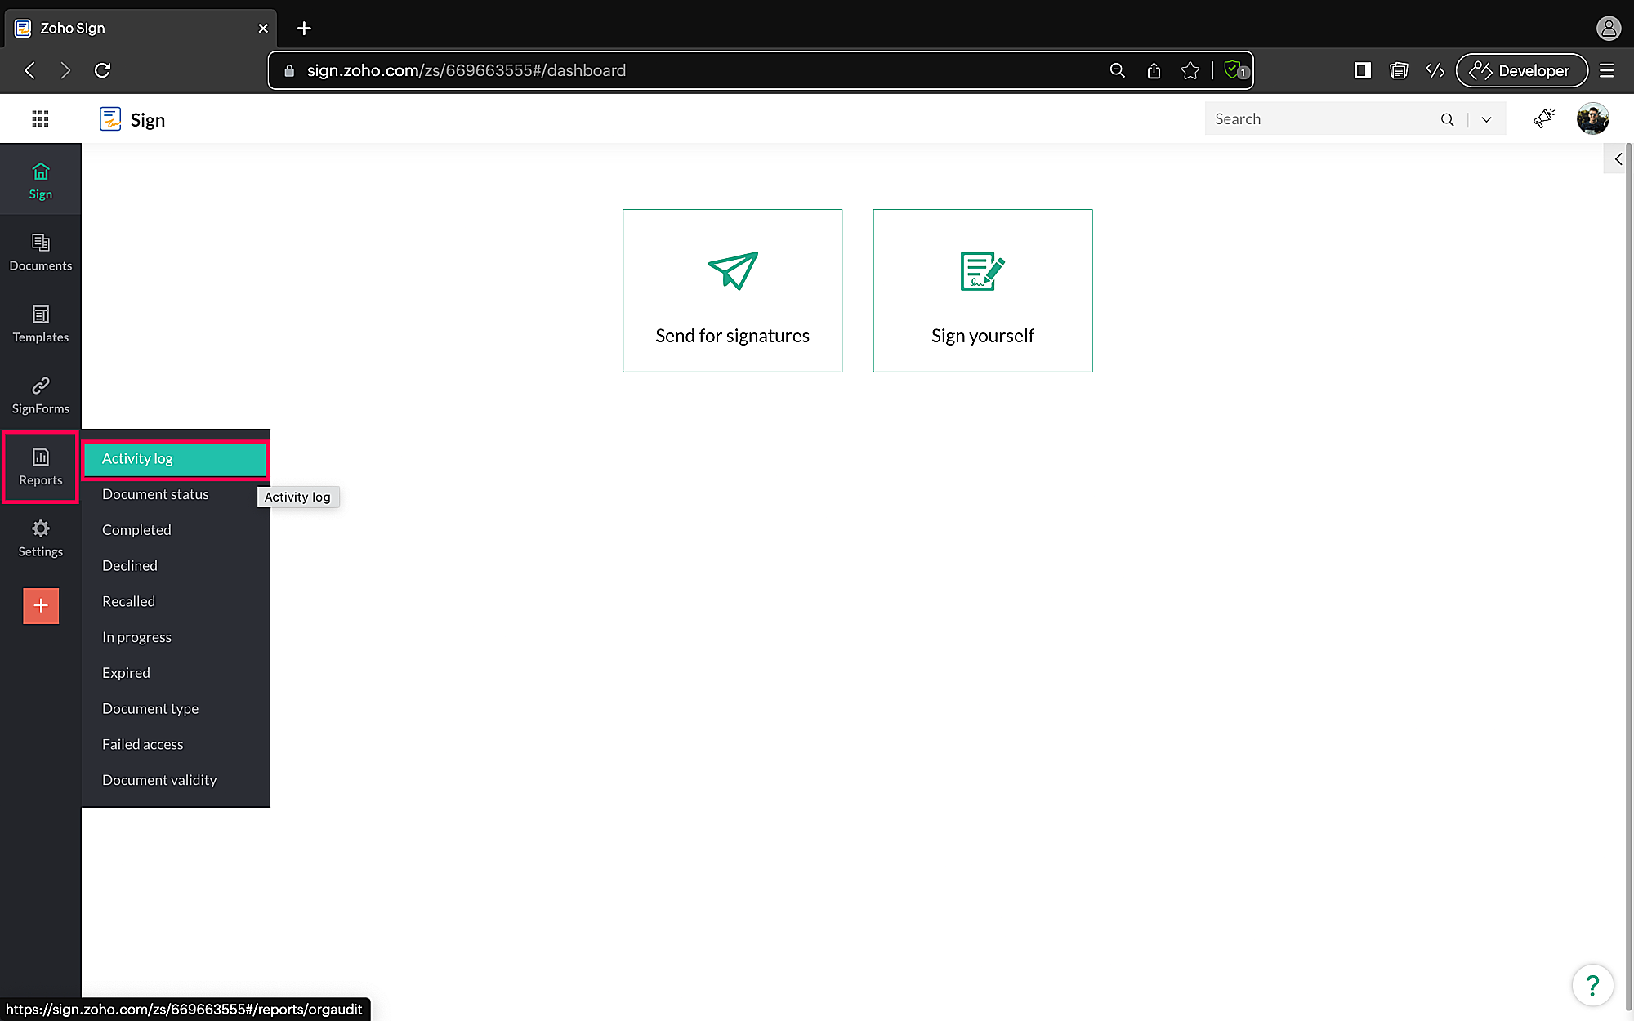Select Document status report
Viewport: 1634px width, 1021px height.
155,494
